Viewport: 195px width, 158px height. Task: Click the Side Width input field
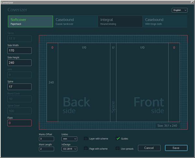(19, 51)
